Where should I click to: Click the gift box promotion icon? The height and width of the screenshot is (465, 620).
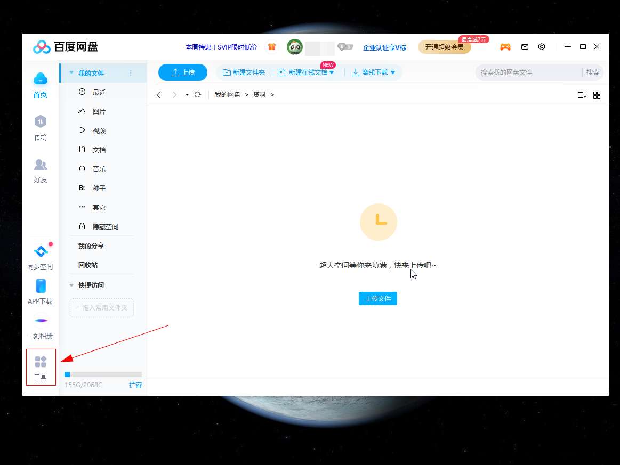pyautogui.click(x=272, y=47)
